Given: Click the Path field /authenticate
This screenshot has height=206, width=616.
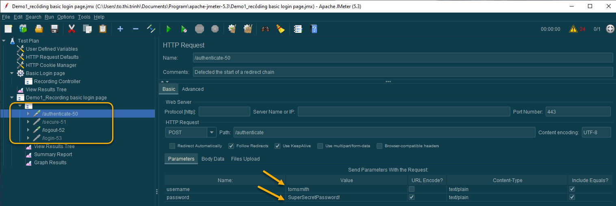Looking at the screenshot, I should (x=384, y=133).
